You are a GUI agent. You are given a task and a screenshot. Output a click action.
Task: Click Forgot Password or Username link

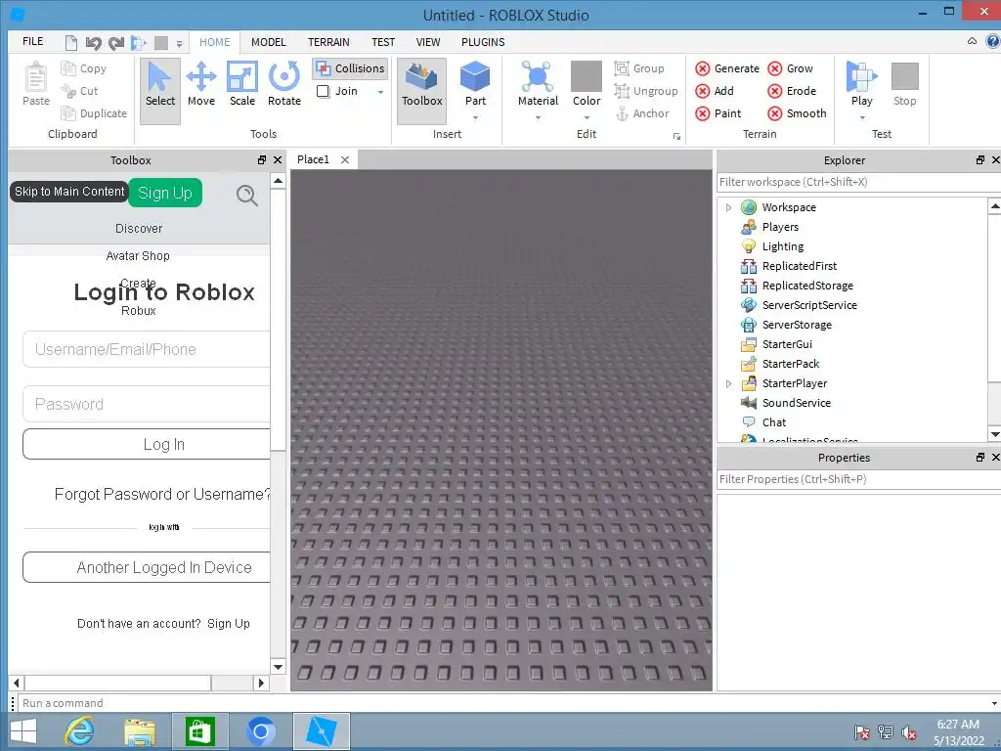pos(162,494)
